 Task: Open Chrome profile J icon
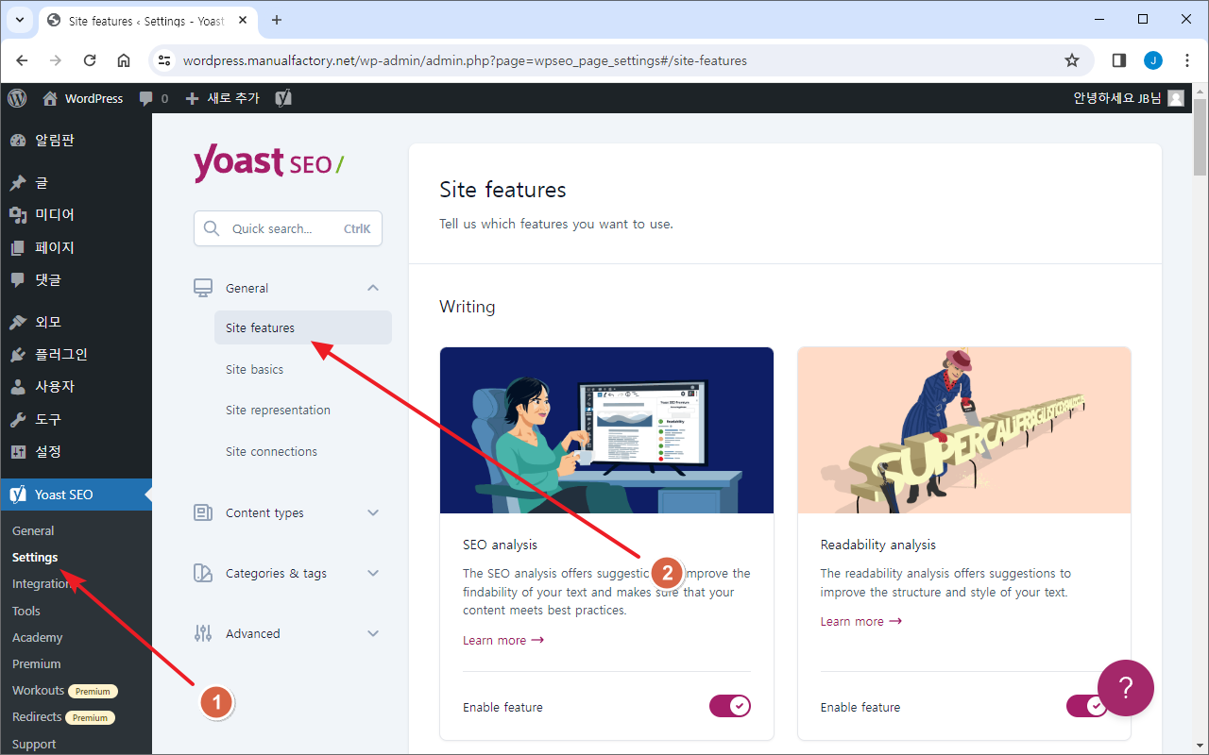[x=1153, y=60]
